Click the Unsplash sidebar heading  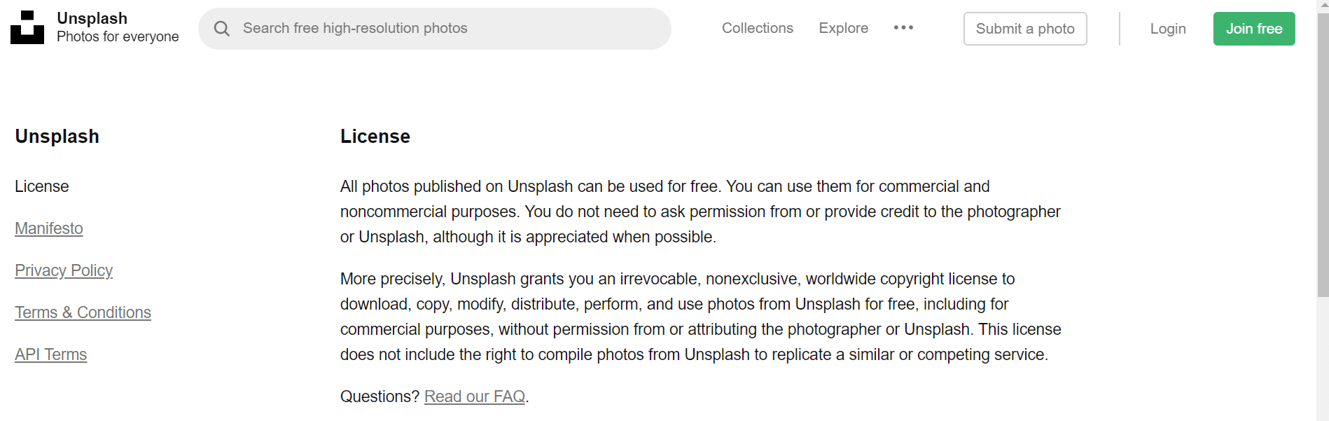(x=57, y=137)
